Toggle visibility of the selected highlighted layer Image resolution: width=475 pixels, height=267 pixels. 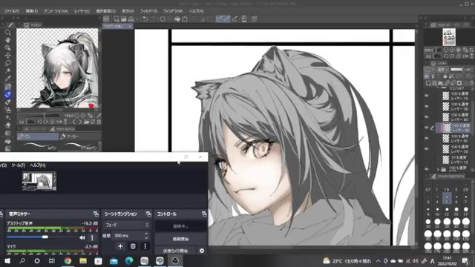point(427,128)
